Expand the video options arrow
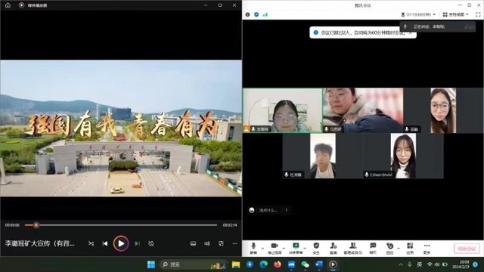 coord(284,248)
